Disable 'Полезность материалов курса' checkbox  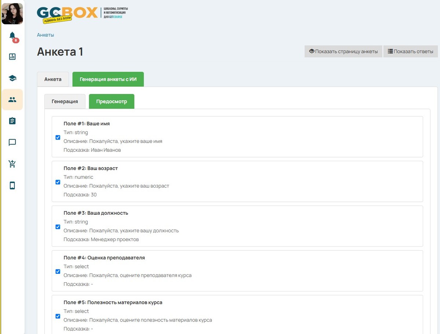(58, 316)
